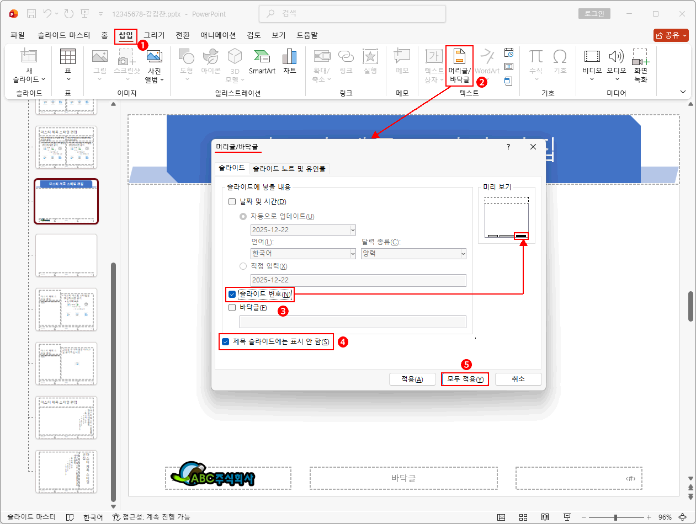Check the Footer (바닥글) checkbox

(x=232, y=308)
